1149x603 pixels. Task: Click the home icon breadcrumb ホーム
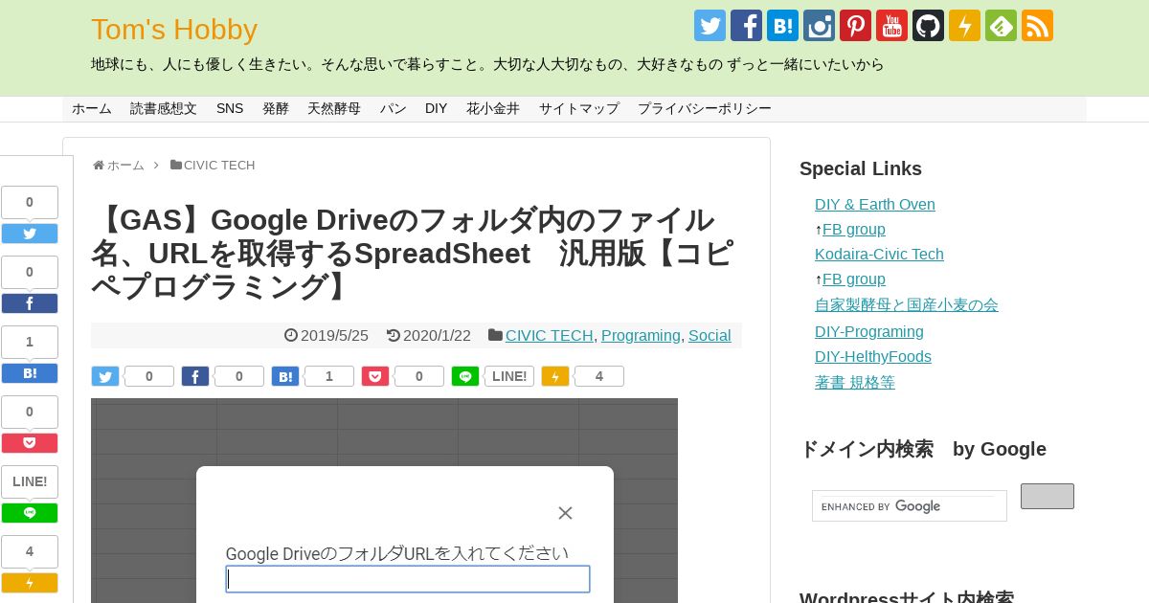click(119, 166)
